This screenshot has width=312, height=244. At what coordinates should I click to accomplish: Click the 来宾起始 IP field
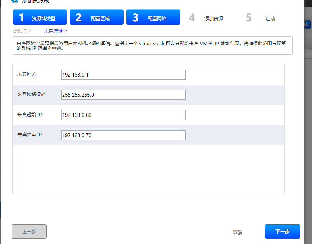(123, 115)
